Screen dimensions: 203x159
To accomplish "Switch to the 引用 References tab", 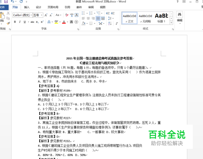I will pyautogui.click(x=67, y=7).
